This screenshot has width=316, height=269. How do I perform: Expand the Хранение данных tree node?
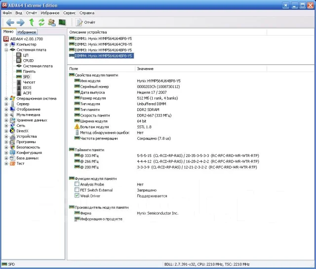pyautogui.click(x=6, y=120)
